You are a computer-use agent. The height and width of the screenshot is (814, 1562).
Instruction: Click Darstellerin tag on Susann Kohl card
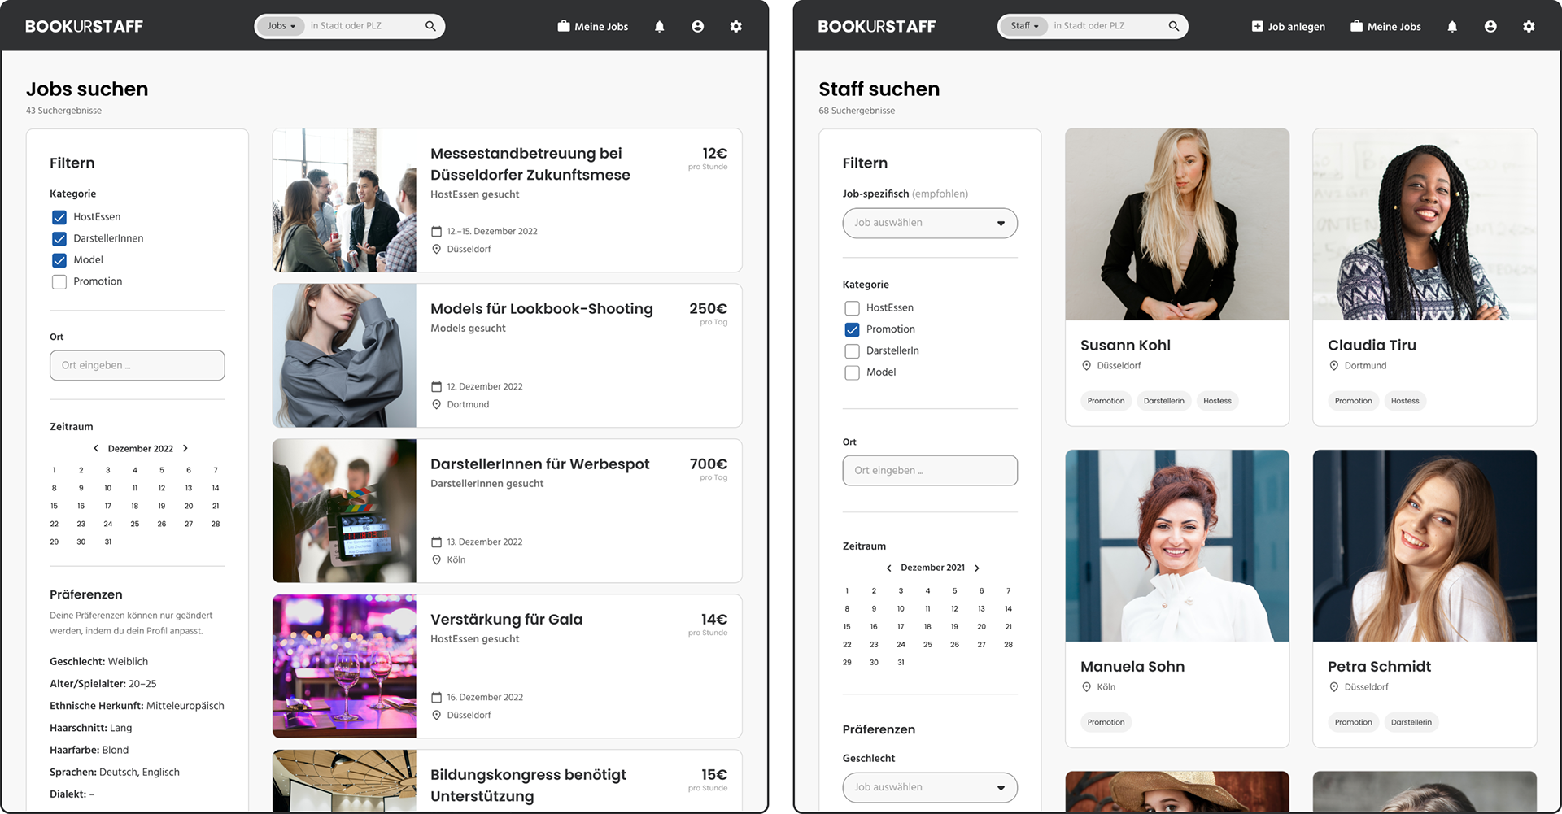1163,401
